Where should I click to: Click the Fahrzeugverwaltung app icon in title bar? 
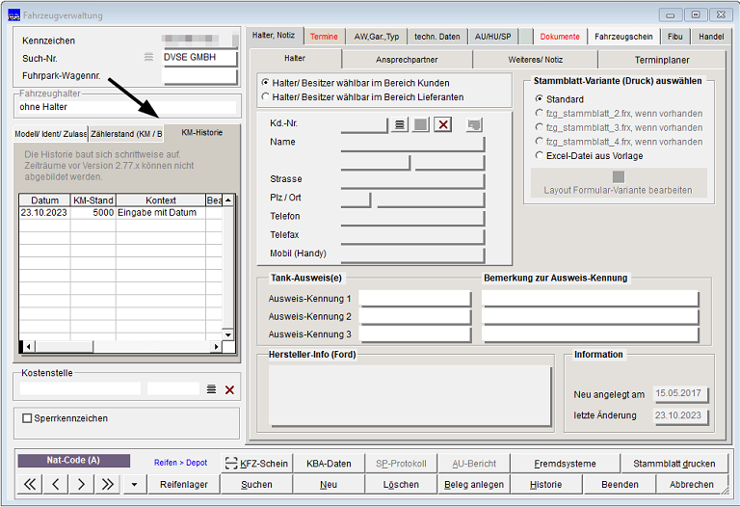click(14, 15)
